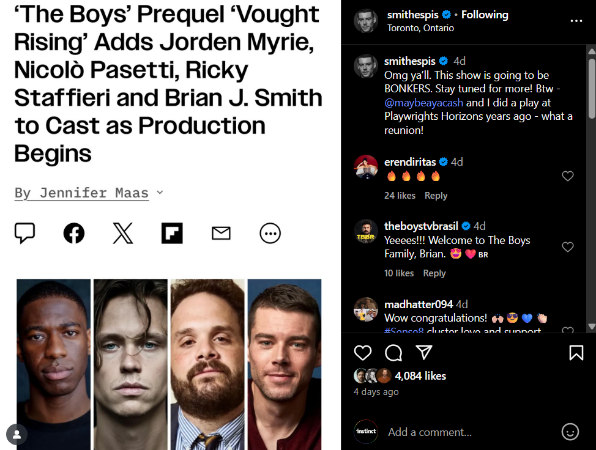
Task: Like the Instagram post with the heart icon
Action: tap(363, 352)
